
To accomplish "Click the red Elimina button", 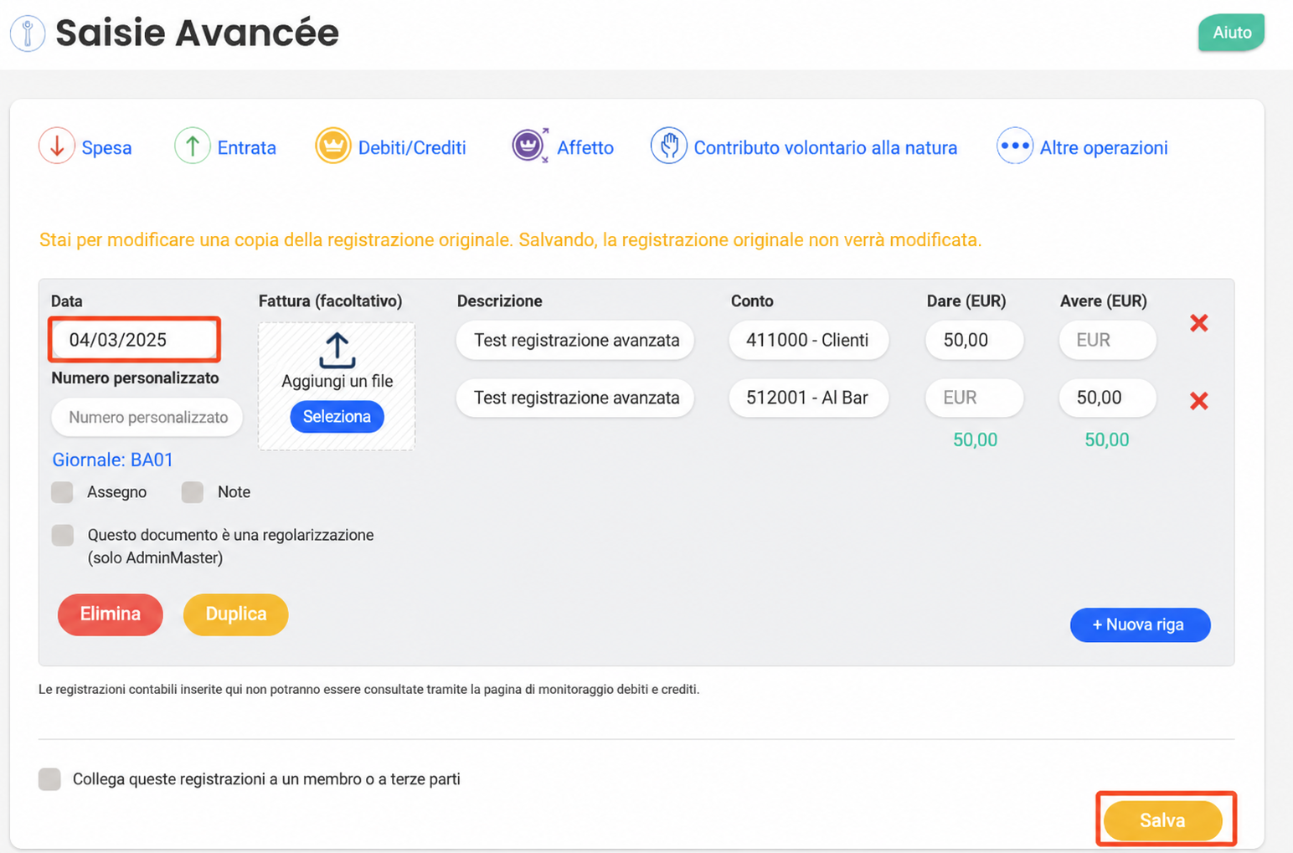I will pos(110,614).
